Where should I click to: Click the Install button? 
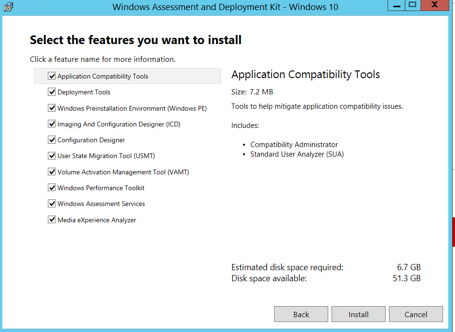click(358, 314)
